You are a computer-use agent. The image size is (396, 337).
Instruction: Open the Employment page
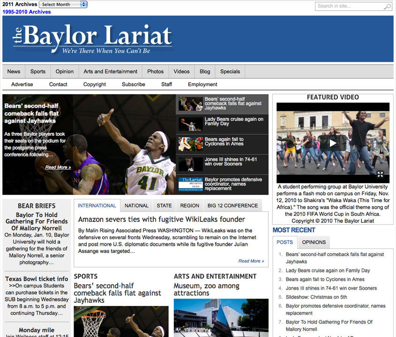pyautogui.click(x=202, y=85)
